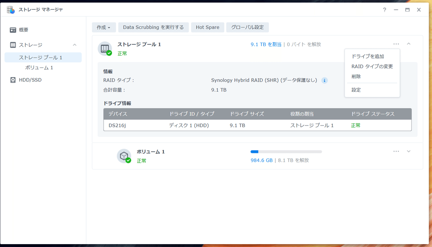Click the Synology Hybrid RAID (SHR) value
The width and height of the screenshot is (432, 247).
click(264, 80)
